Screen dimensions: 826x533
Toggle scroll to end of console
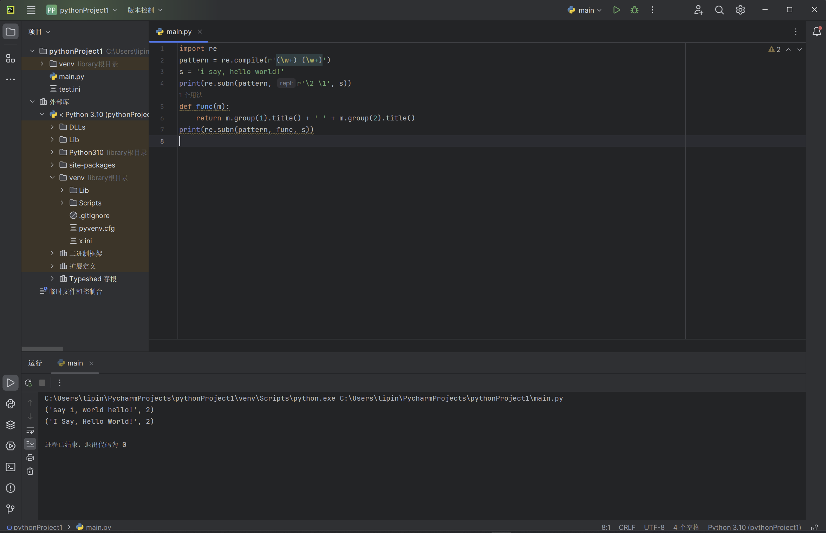click(30, 444)
